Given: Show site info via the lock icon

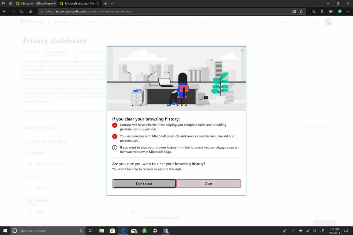Looking at the screenshot, I should 42,11.
